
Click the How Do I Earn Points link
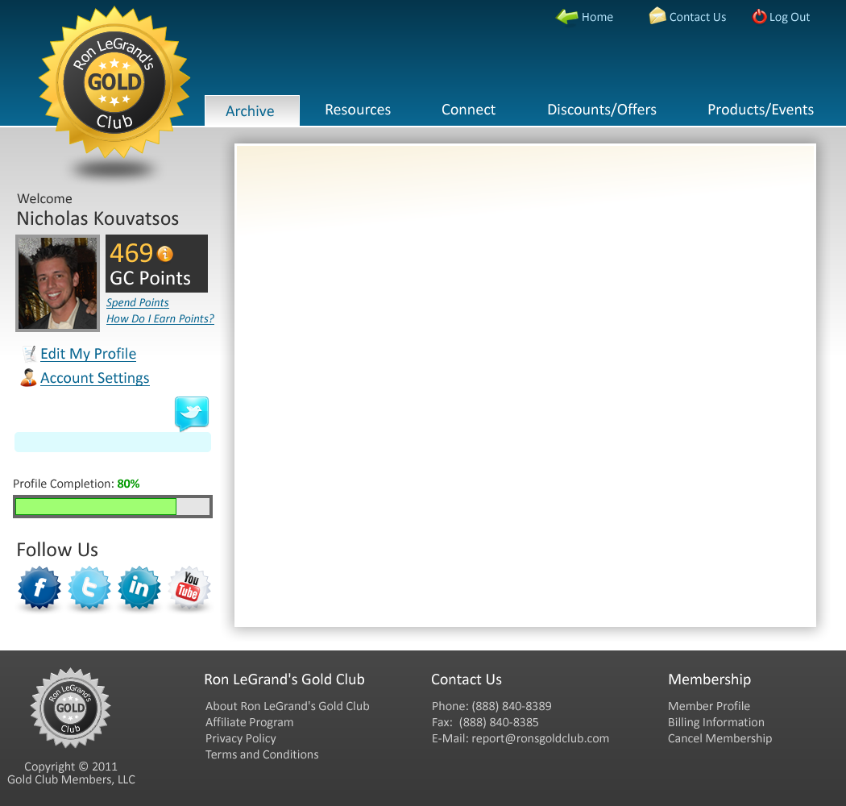click(x=160, y=319)
